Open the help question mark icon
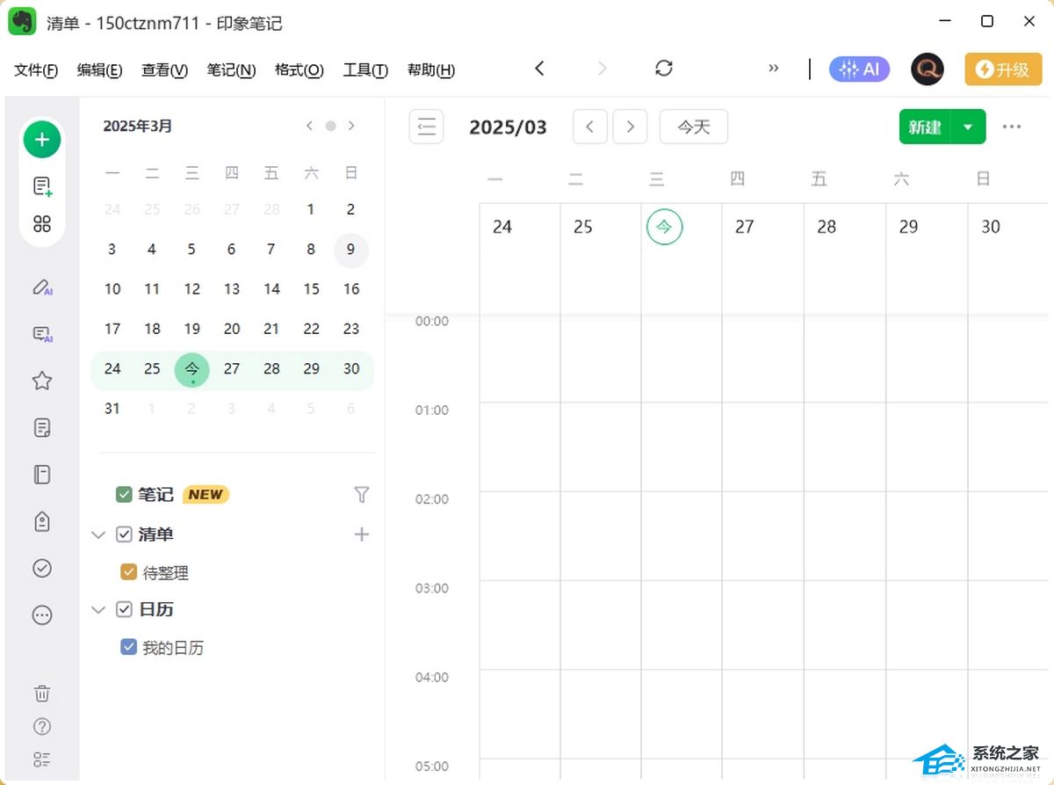The image size is (1054, 785). (x=42, y=726)
